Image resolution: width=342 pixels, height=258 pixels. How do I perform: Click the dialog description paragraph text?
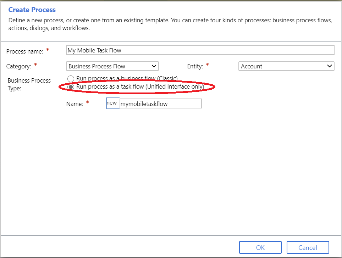coord(170,24)
